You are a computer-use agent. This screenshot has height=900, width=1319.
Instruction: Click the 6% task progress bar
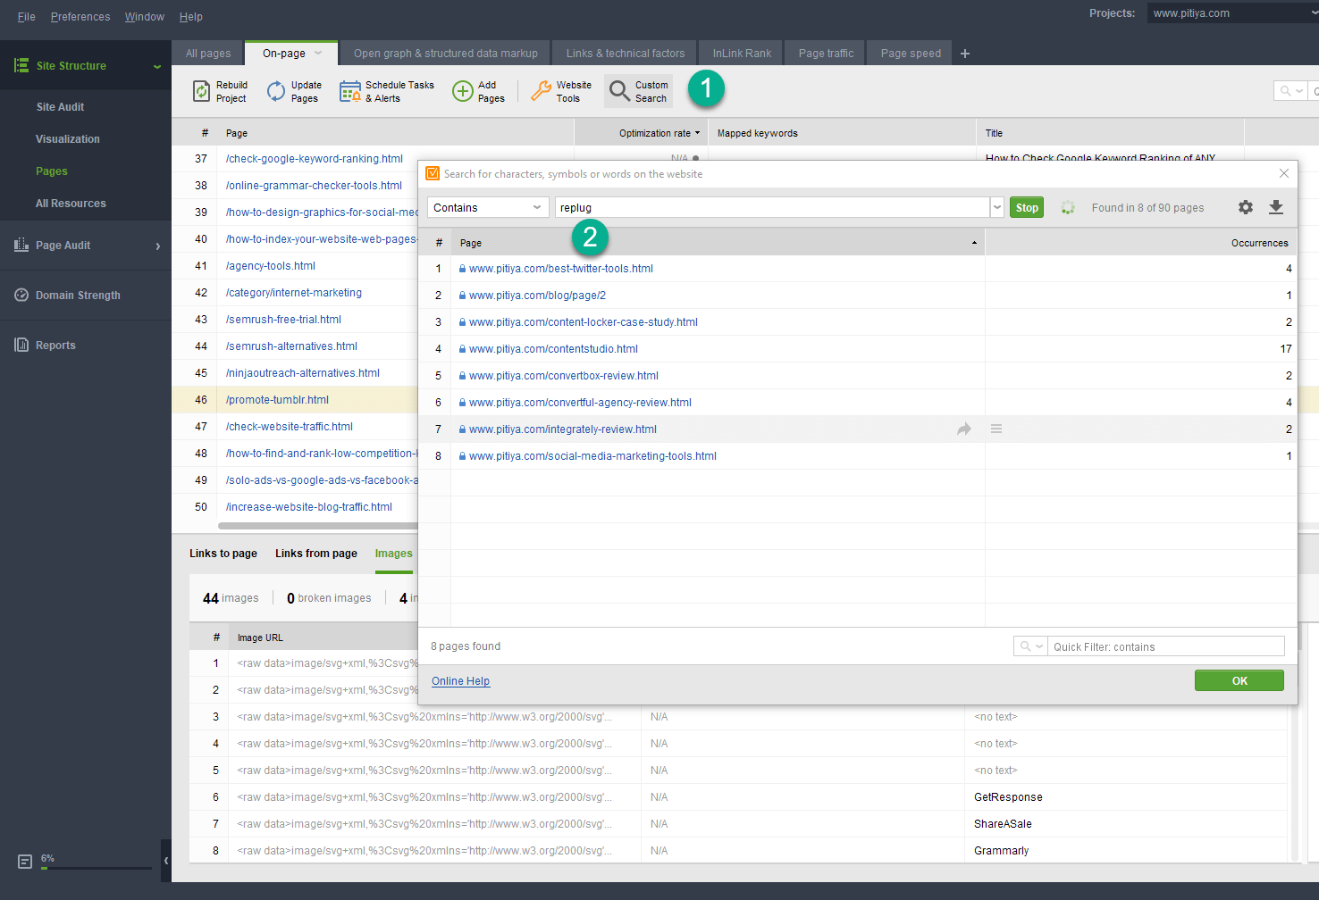point(96,867)
